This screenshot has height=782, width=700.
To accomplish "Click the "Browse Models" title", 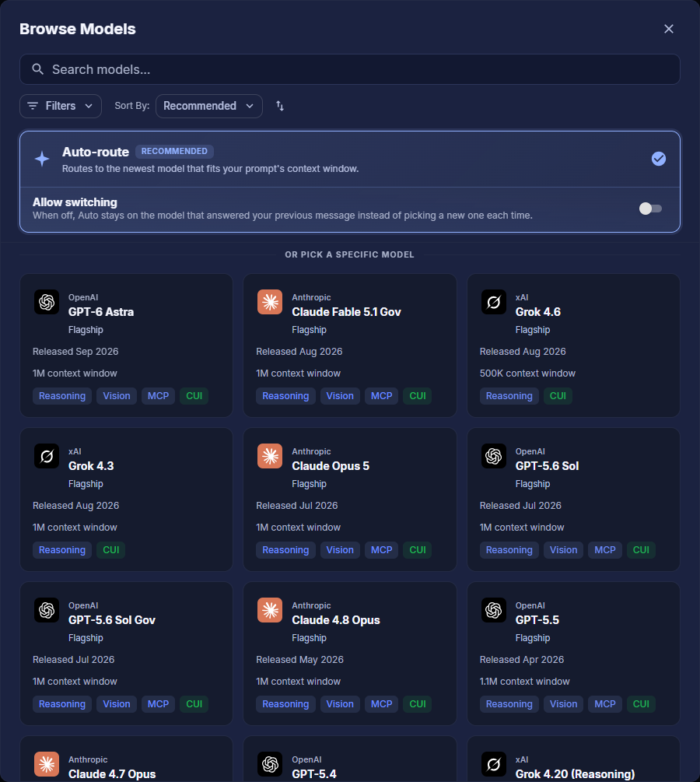I will click(x=77, y=29).
